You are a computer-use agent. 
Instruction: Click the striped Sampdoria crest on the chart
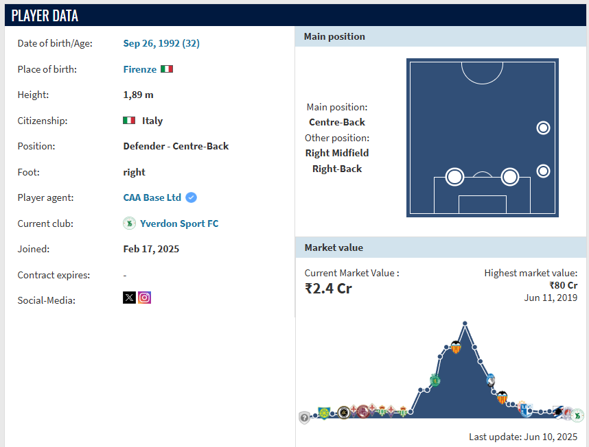[x=559, y=412]
